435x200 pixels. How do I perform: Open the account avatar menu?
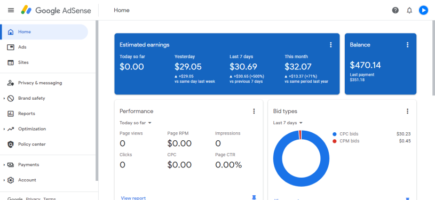tap(423, 10)
